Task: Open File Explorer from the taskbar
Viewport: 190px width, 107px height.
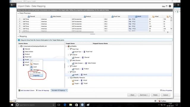Action: [71, 105]
